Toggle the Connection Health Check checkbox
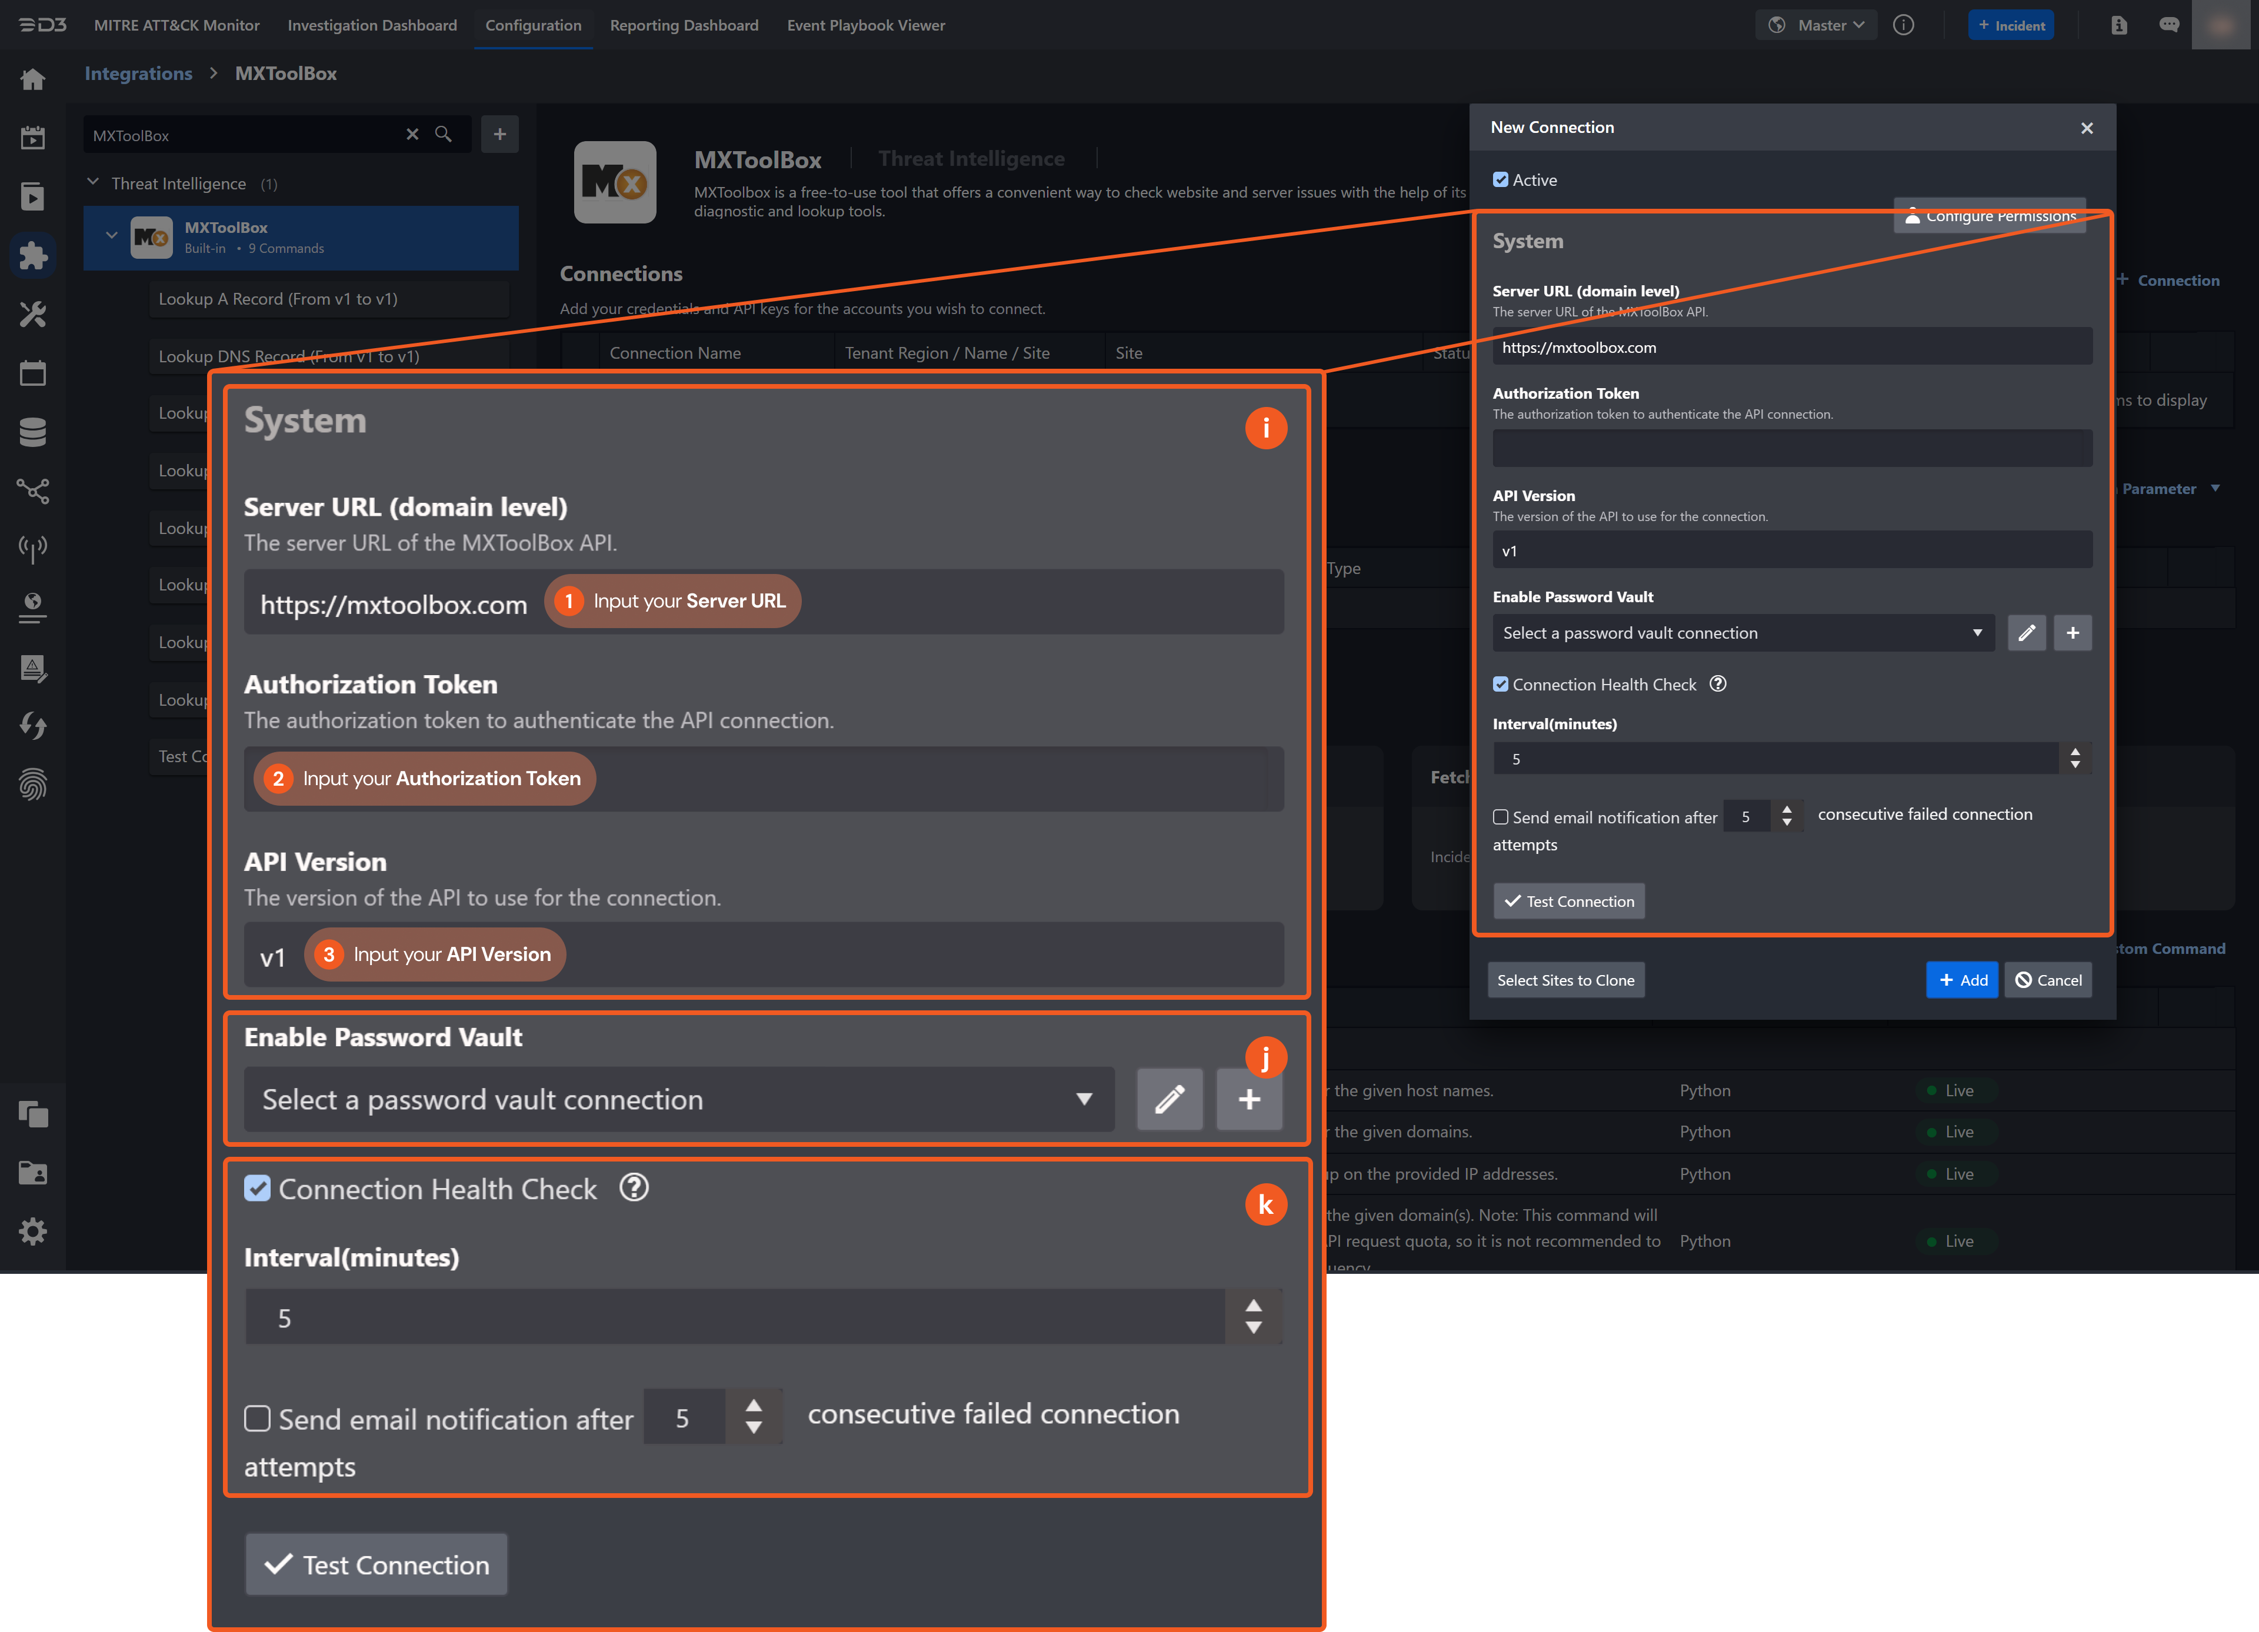The width and height of the screenshot is (2259, 1632). coord(1500,685)
